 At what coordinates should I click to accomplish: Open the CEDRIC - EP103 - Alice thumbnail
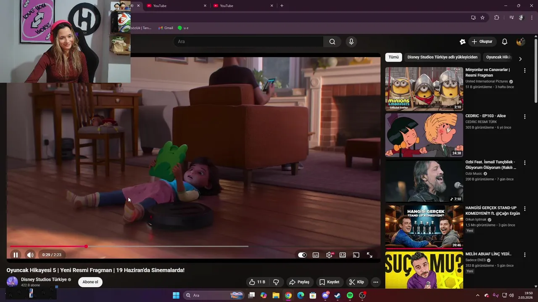[424, 135]
